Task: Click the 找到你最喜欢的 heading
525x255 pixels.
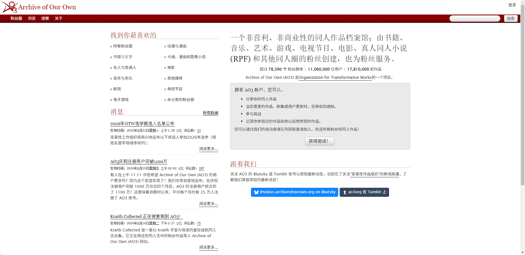Action: (x=133, y=35)
